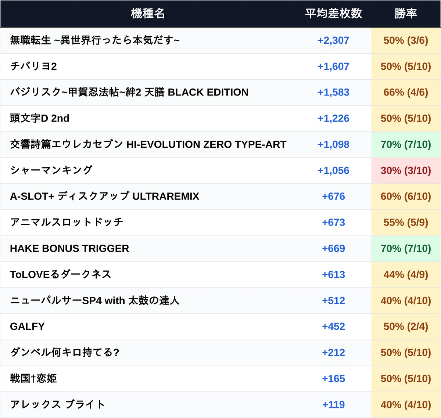This screenshot has height=418, width=441.
Task: Select the ダンベル何キロ持てる? machine name
Action: [x=65, y=352]
